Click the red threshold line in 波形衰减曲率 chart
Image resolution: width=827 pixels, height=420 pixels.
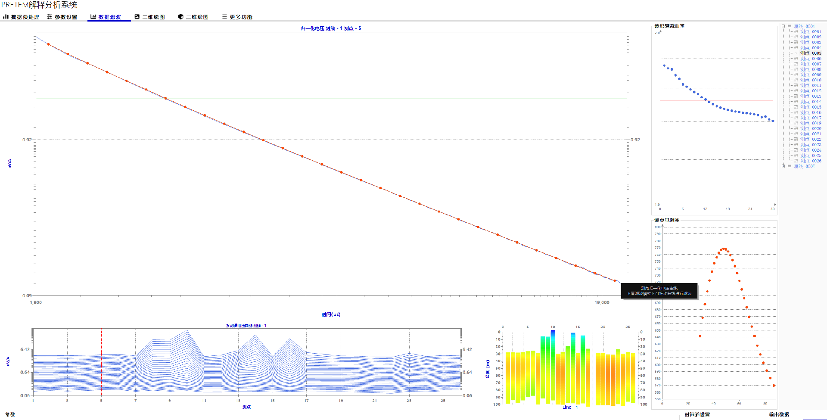pos(741,100)
